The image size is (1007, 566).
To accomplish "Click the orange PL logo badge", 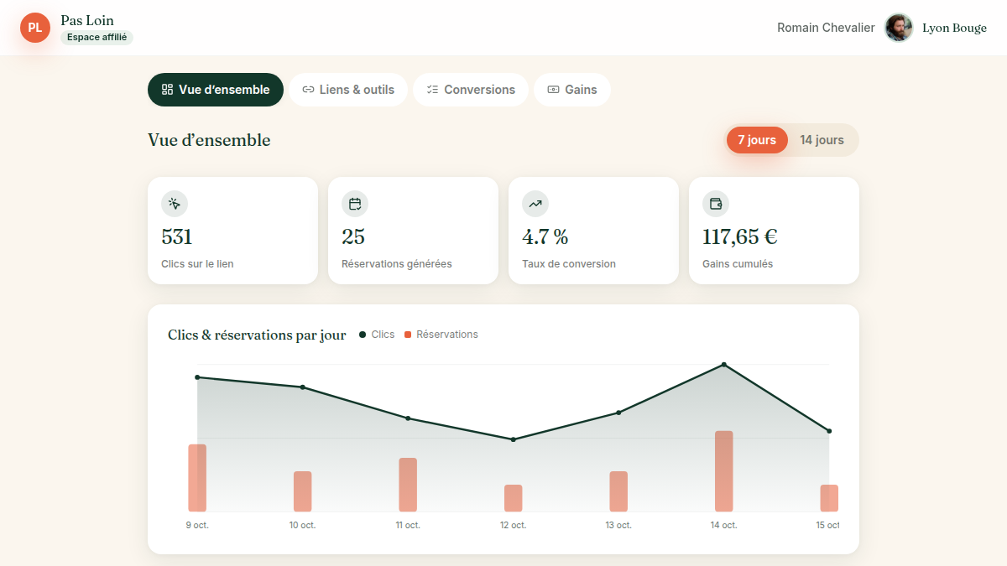I will pos(35,28).
